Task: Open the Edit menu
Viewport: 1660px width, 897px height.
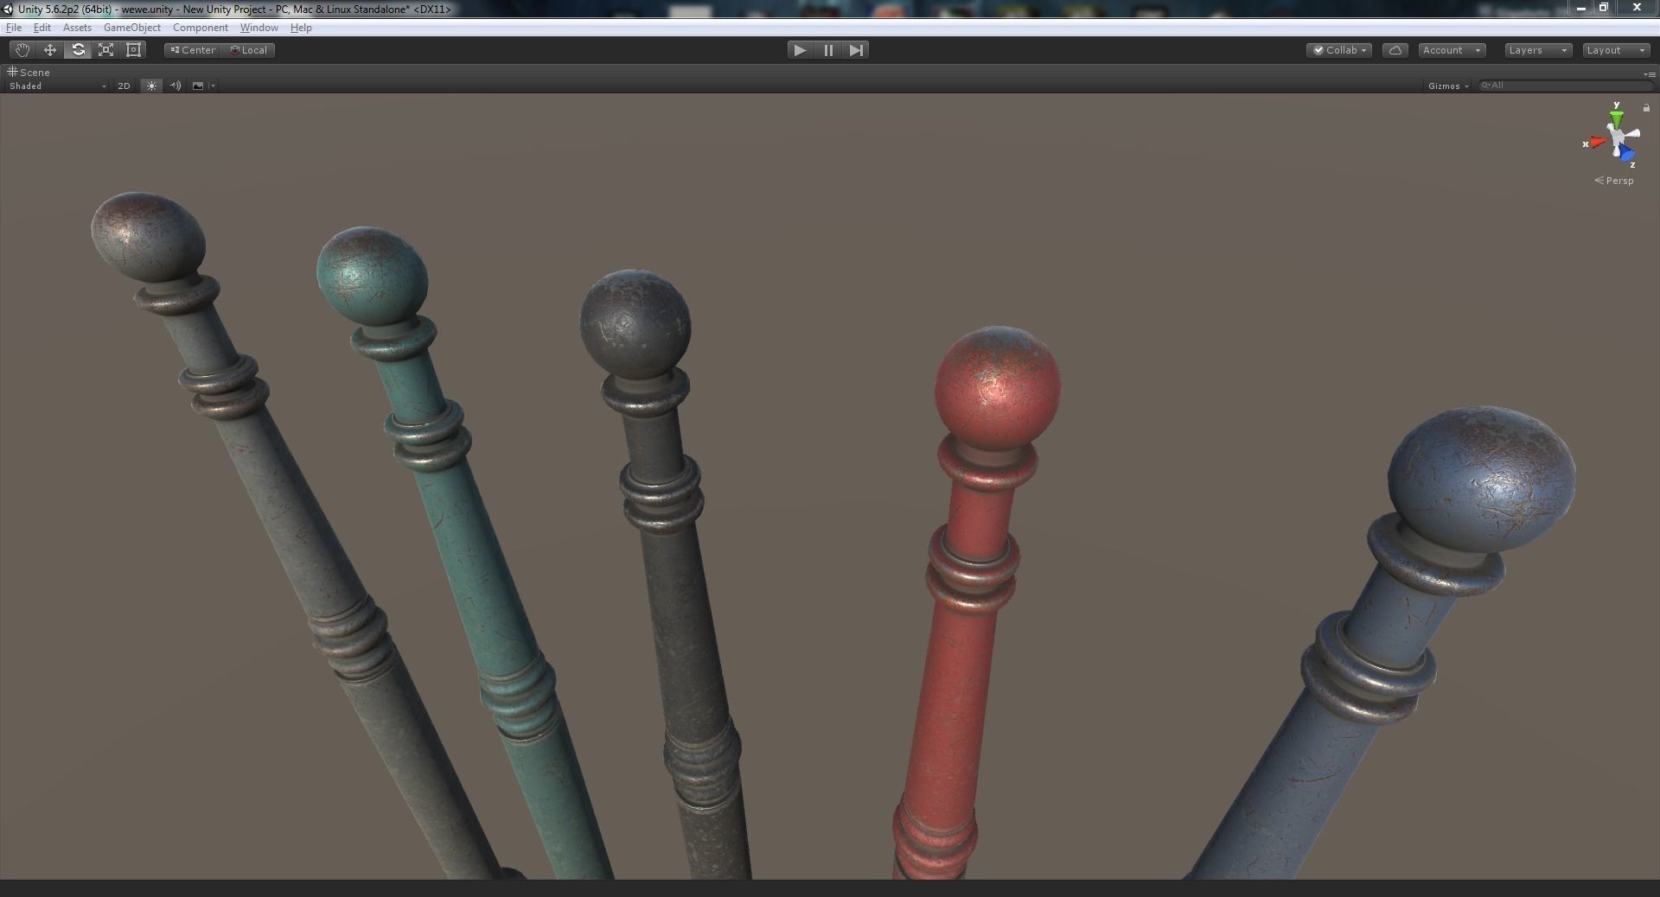Action: (41, 28)
